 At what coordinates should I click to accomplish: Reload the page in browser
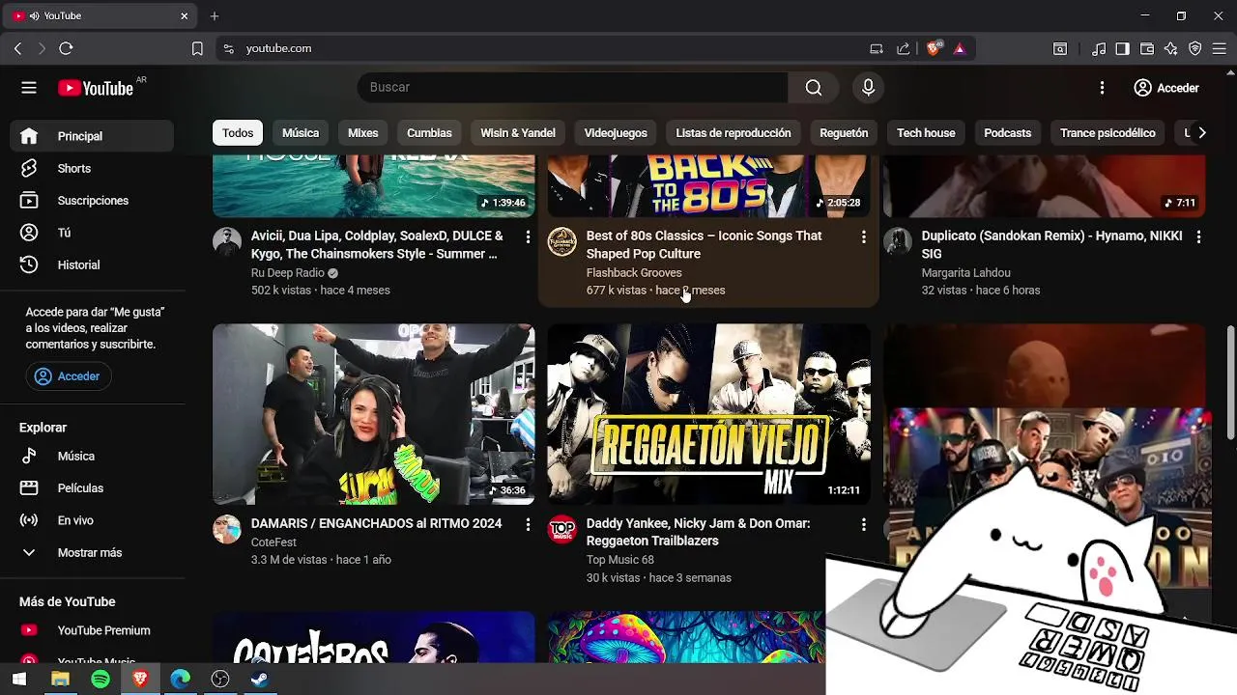click(66, 48)
